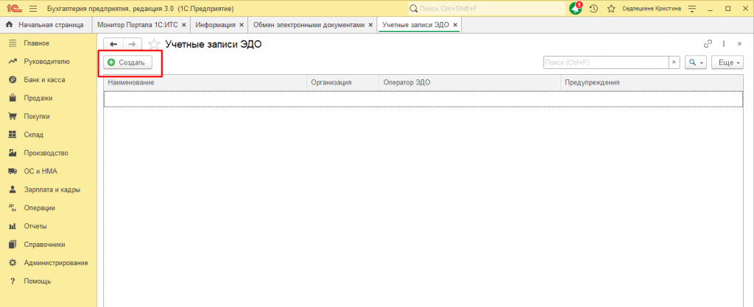
Task: Close the Учетные записи ЭДО tab
Action: (x=455, y=25)
